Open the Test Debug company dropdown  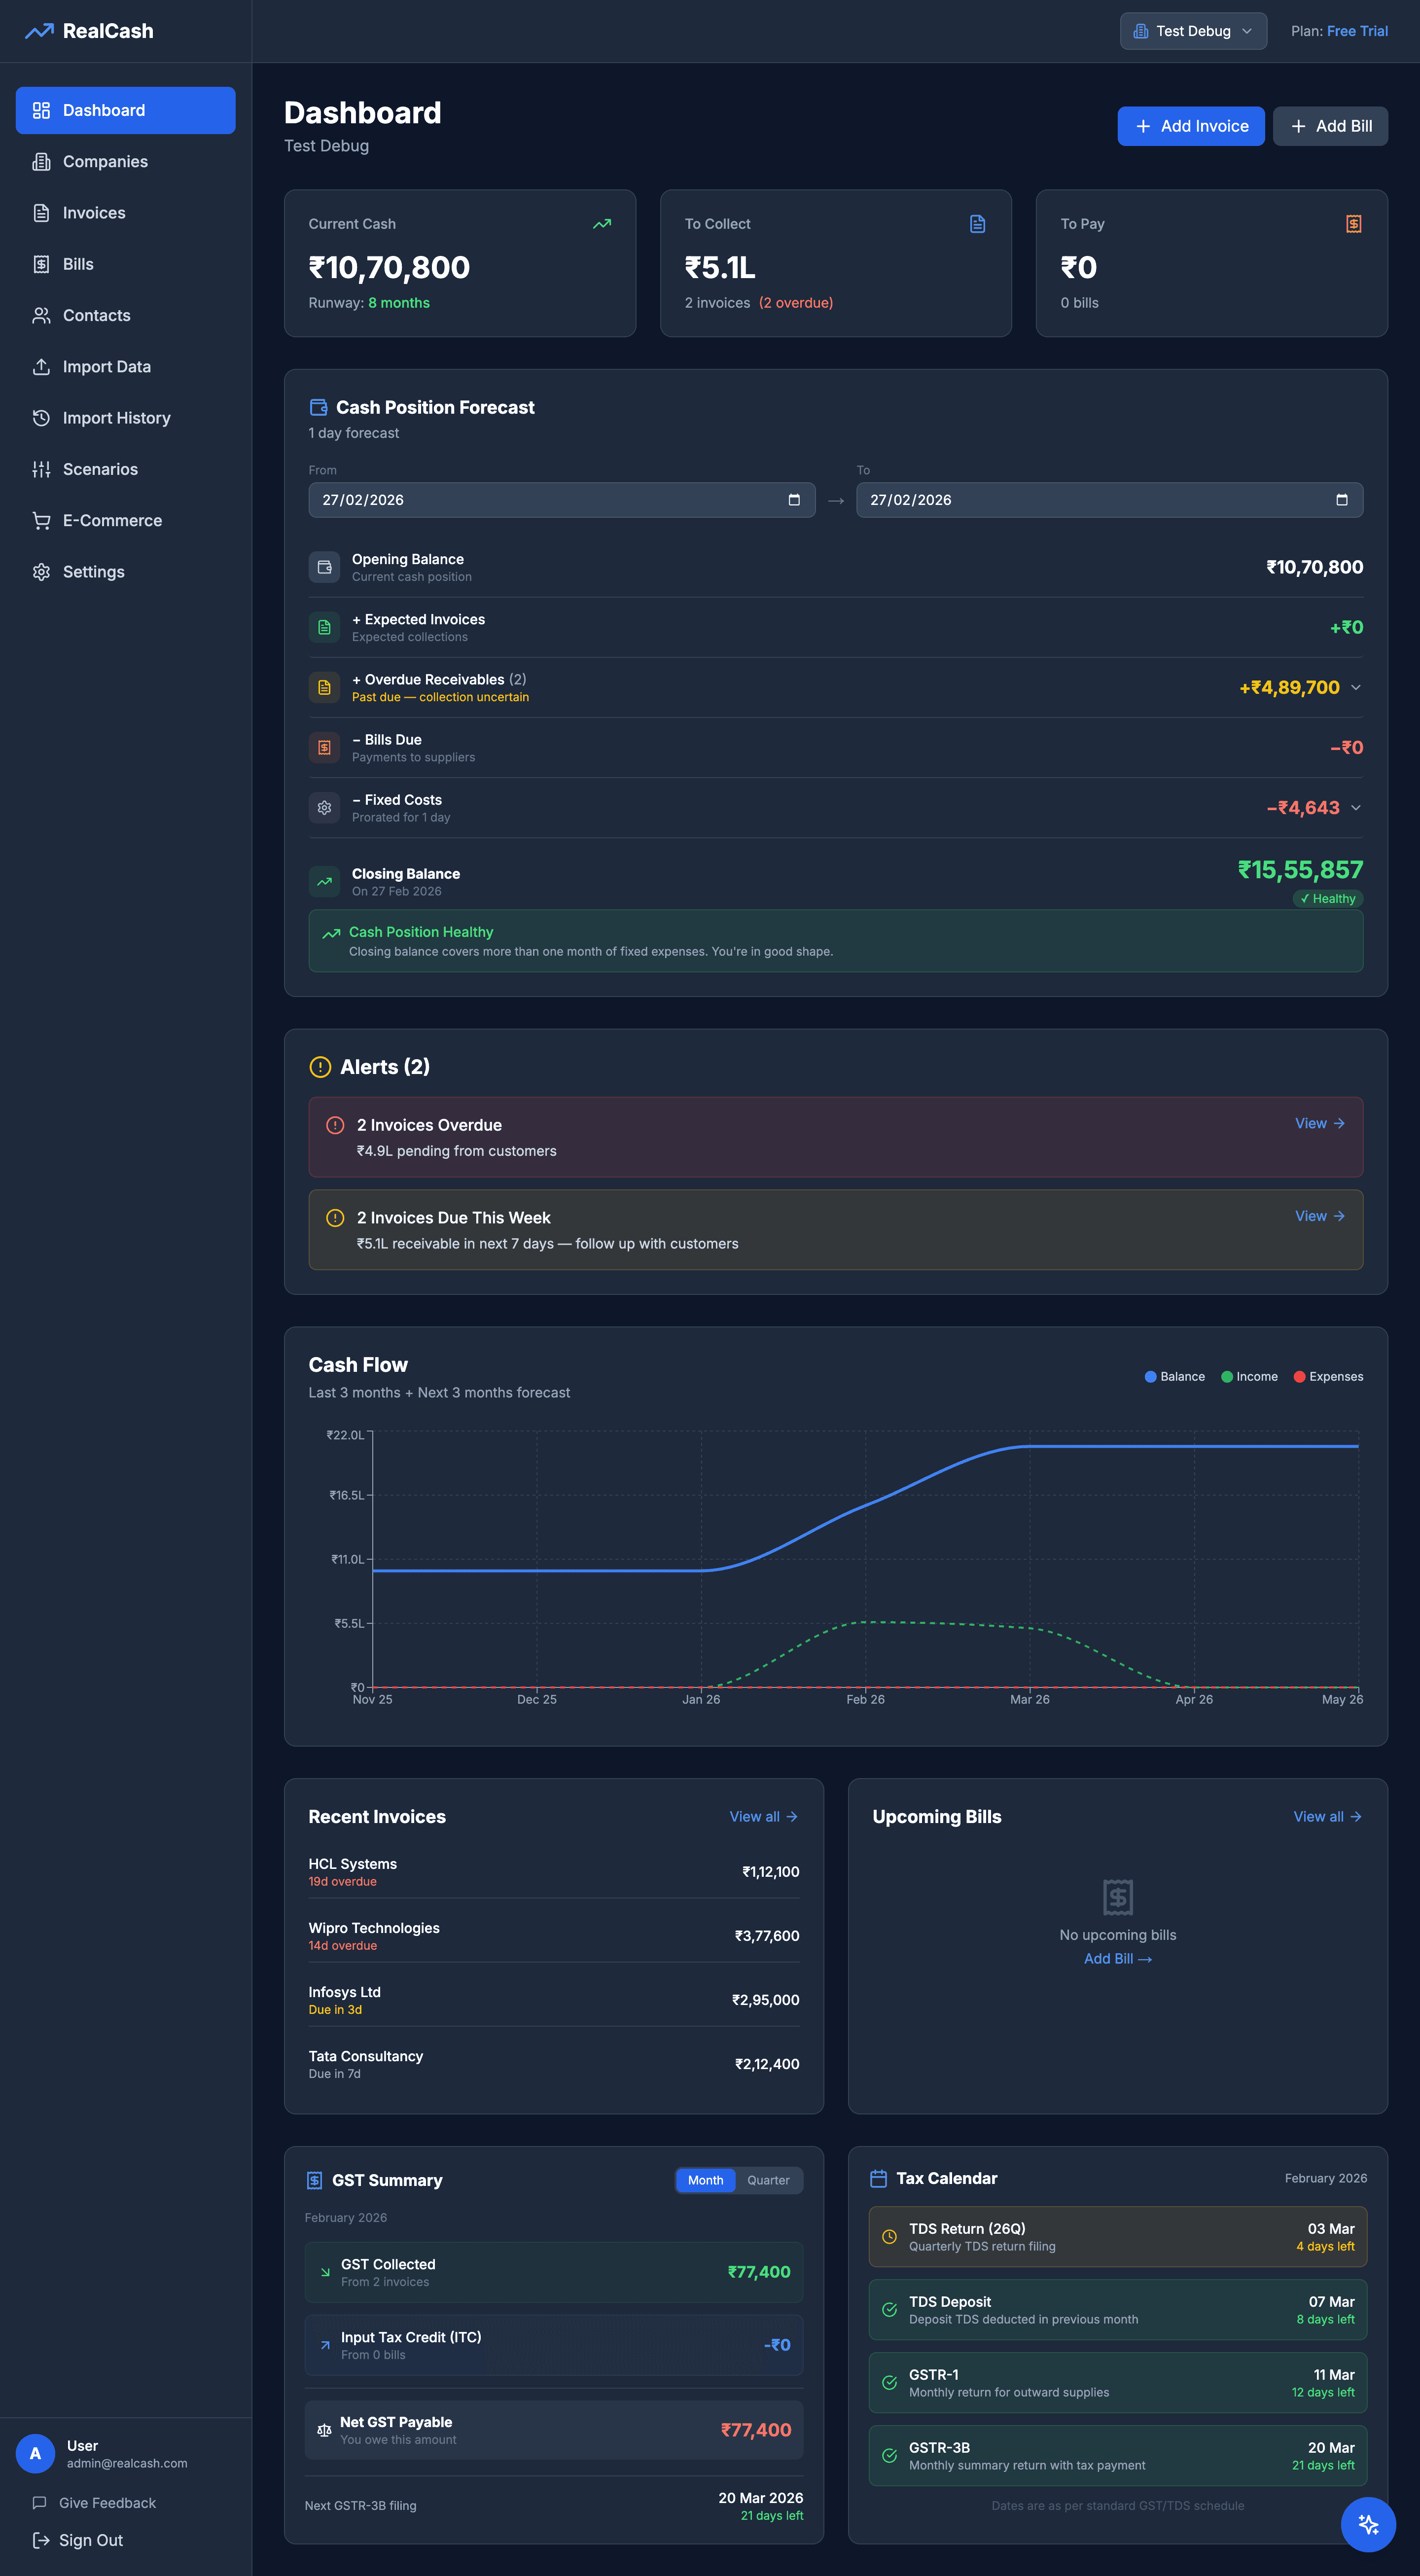point(1192,31)
